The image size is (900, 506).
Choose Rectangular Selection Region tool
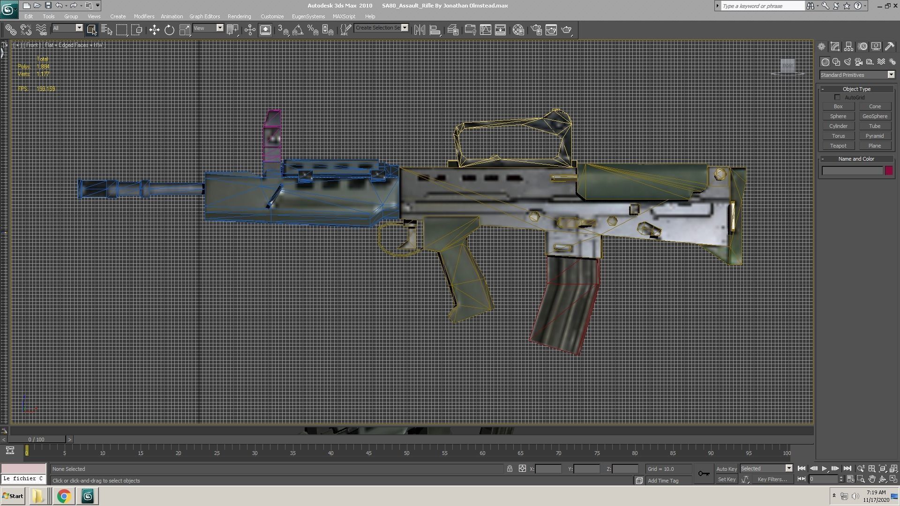point(122,30)
